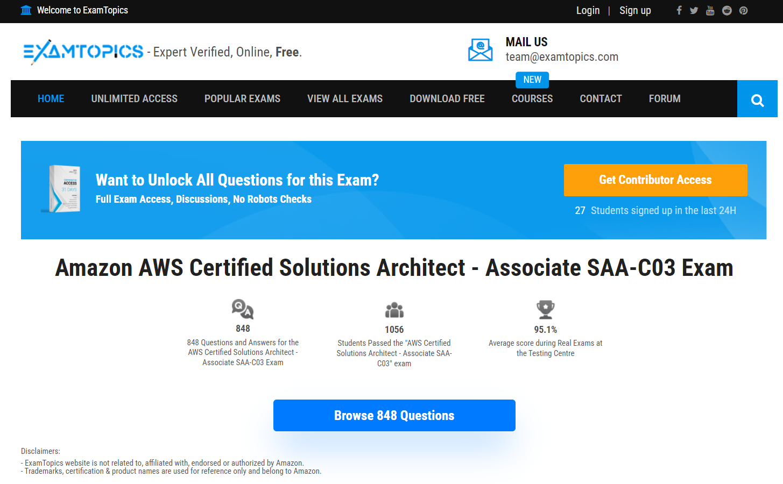Open the COURSES menu item
Image resolution: width=783 pixels, height=484 pixels.
point(532,99)
